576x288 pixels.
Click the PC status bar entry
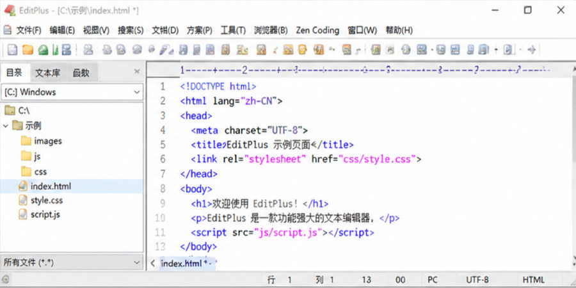click(433, 280)
